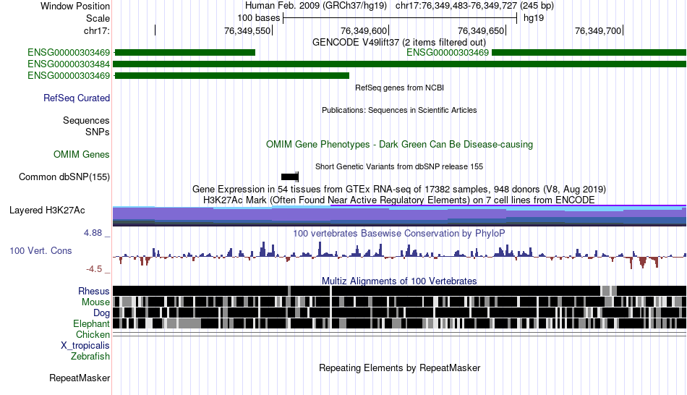Screen dimensions: 687x395
Task: Click the Common dbSNP(155) track label
Action: click(64, 177)
